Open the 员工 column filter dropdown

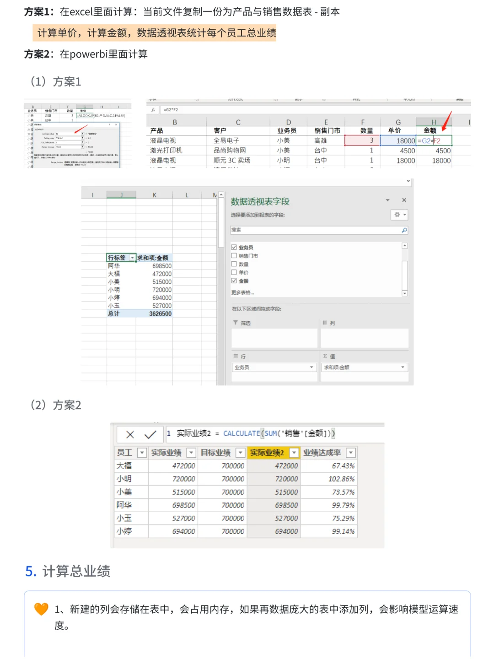pyautogui.click(x=142, y=453)
